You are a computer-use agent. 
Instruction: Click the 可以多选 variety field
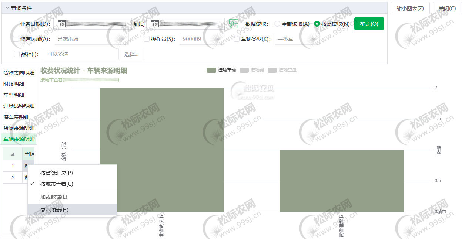pyautogui.click(x=80, y=54)
